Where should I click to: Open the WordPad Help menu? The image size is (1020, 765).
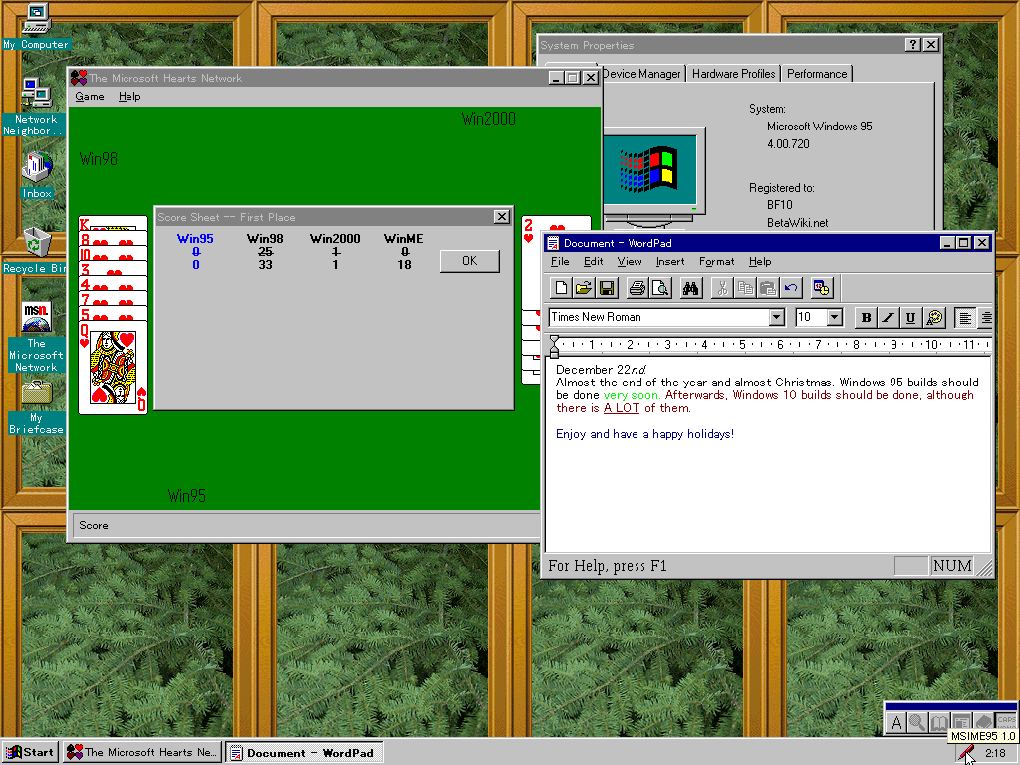tap(760, 262)
